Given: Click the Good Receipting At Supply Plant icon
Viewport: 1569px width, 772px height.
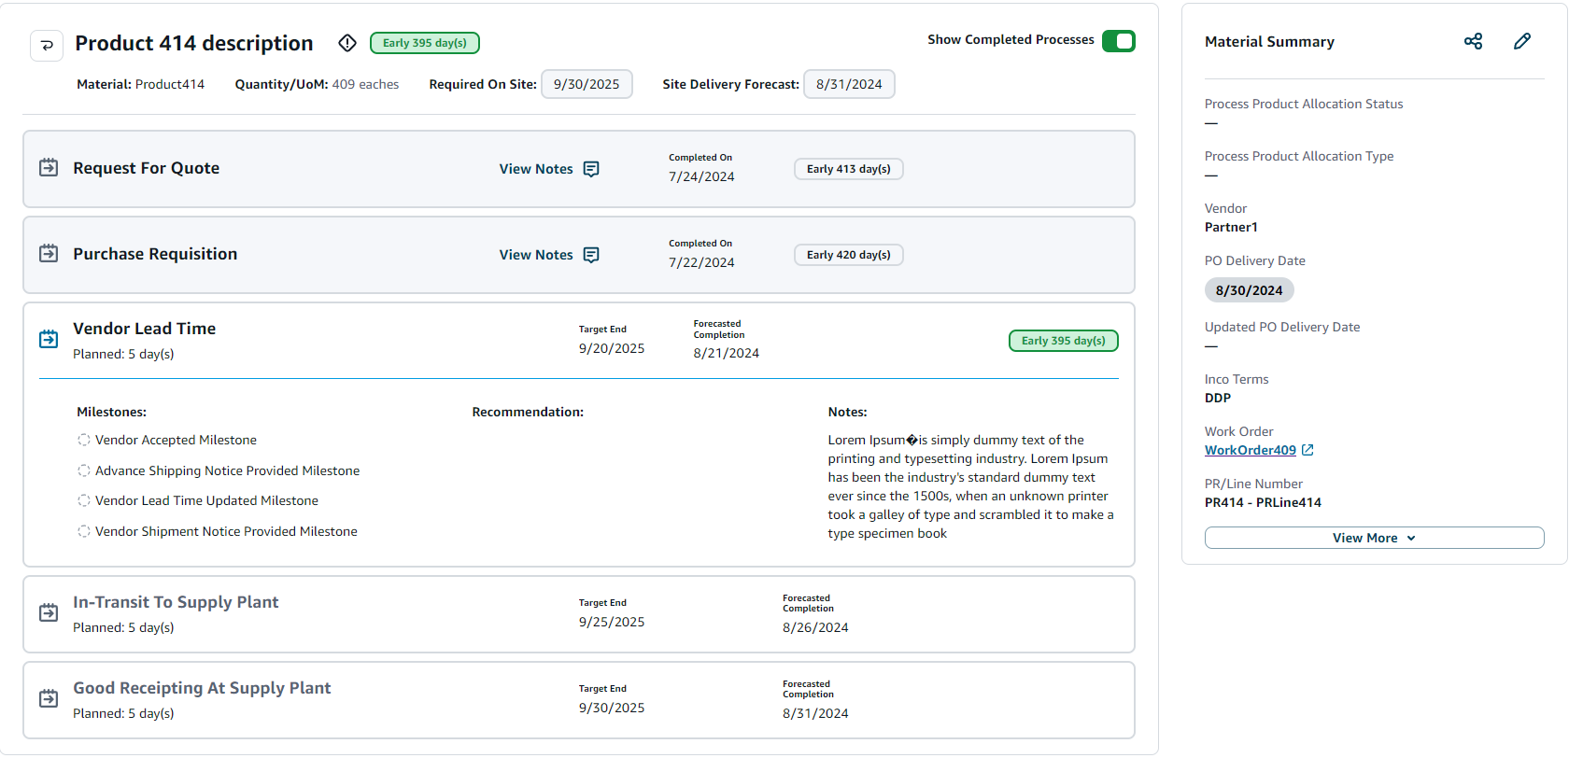Looking at the screenshot, I should point(49,698).
